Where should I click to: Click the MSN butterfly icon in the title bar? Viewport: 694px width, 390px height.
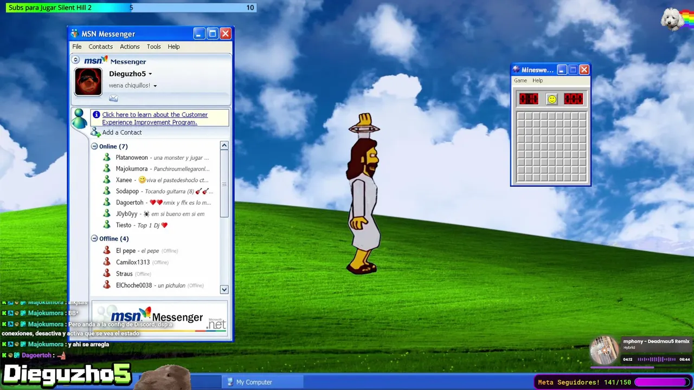tap(74, 34)
